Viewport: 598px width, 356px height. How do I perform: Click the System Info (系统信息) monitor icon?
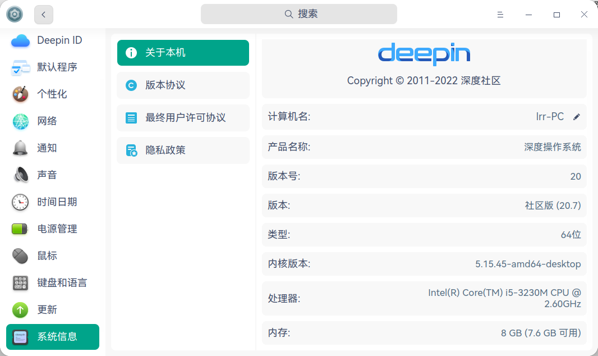[20, 337]
